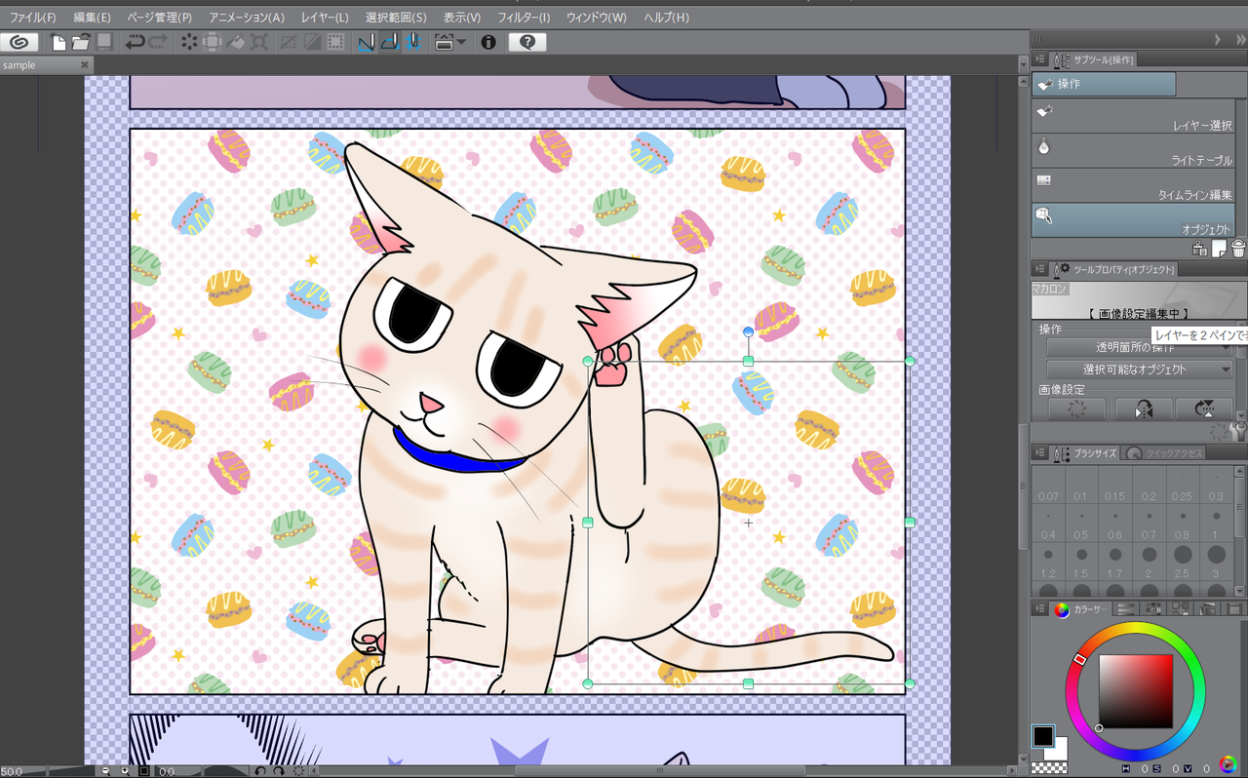This screenshot has width=1248, height=778.
Task: Select the transparent color swatch
Action: [1049, 768]
